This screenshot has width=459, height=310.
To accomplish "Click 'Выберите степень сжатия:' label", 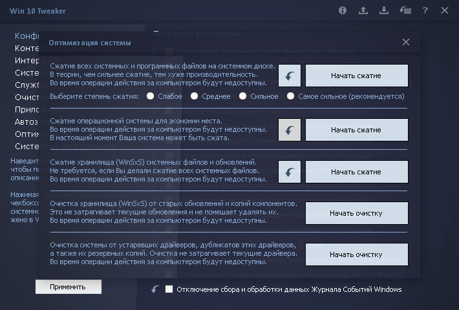I will 94,96.
